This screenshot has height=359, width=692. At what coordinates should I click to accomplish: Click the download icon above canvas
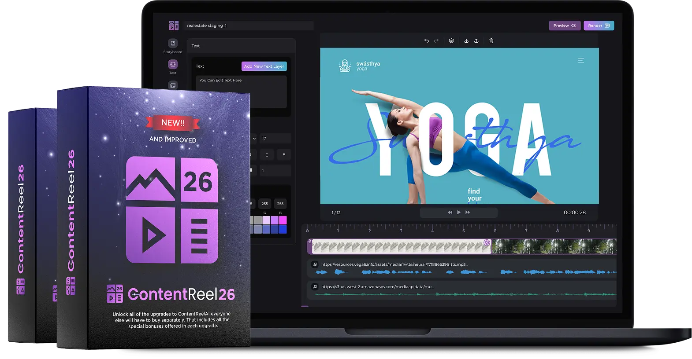(x=466, y=41)
